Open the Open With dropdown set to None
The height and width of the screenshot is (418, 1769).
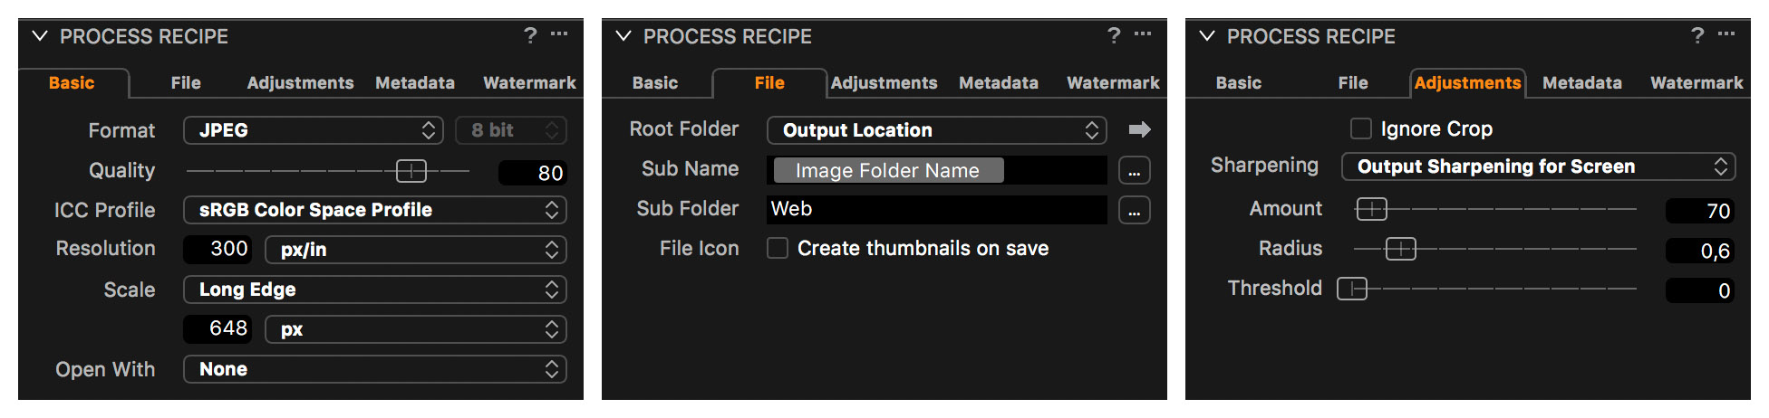click(375, 369)
